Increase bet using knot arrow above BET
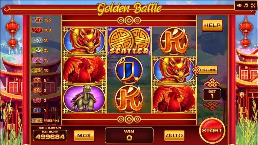 coord(212,83)
